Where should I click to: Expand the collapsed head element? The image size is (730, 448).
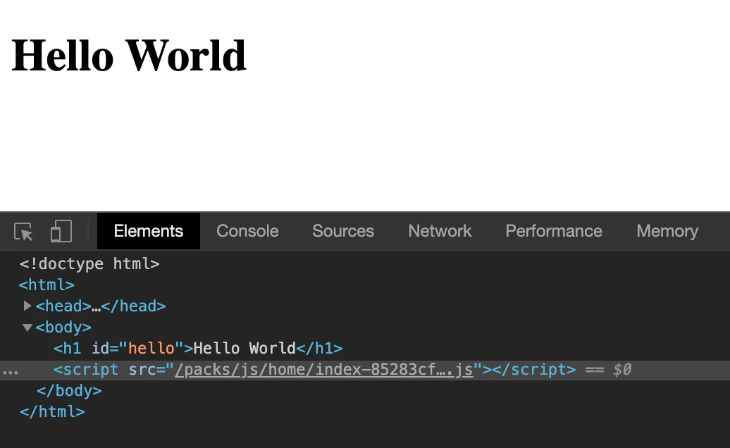[27, 306]
